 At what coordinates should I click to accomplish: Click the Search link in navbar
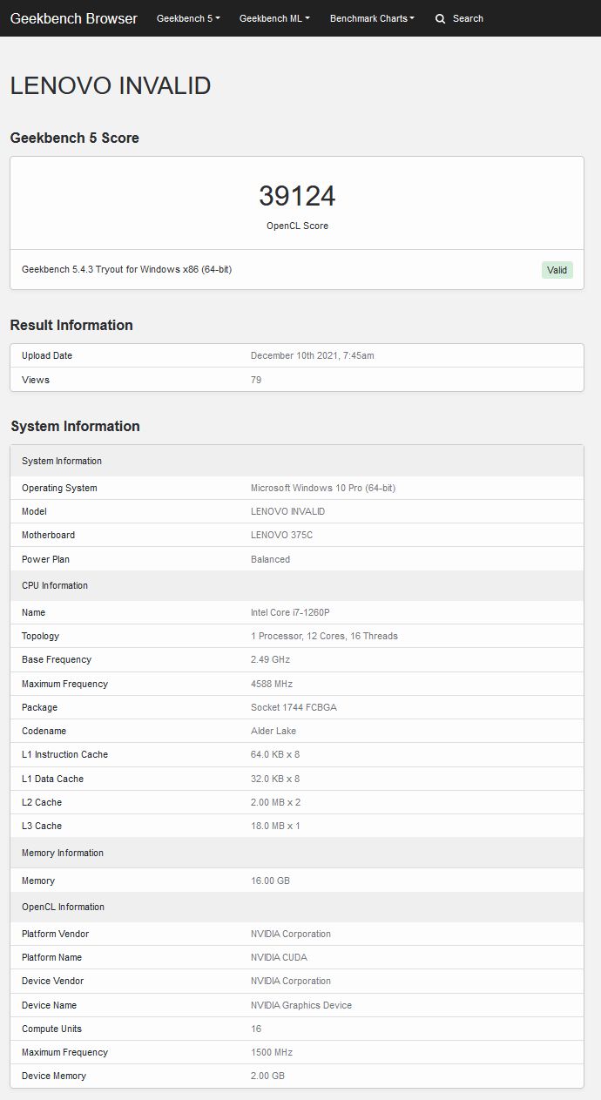(468, 18)
